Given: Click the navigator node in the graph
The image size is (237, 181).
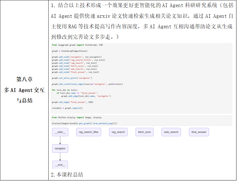Looking at the screenshot, I should [60, 148].
